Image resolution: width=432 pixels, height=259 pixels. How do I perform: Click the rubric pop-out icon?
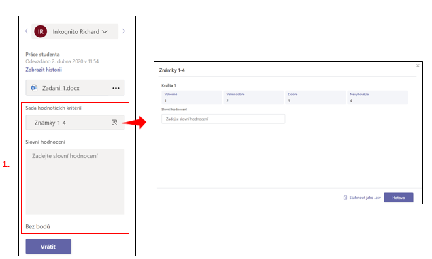pos(114,123)
